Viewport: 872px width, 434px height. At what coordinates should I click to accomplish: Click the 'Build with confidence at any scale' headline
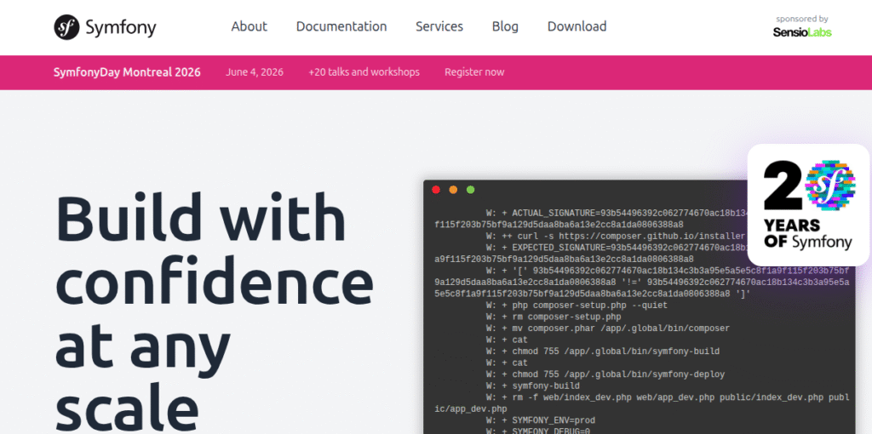point(215,313)
